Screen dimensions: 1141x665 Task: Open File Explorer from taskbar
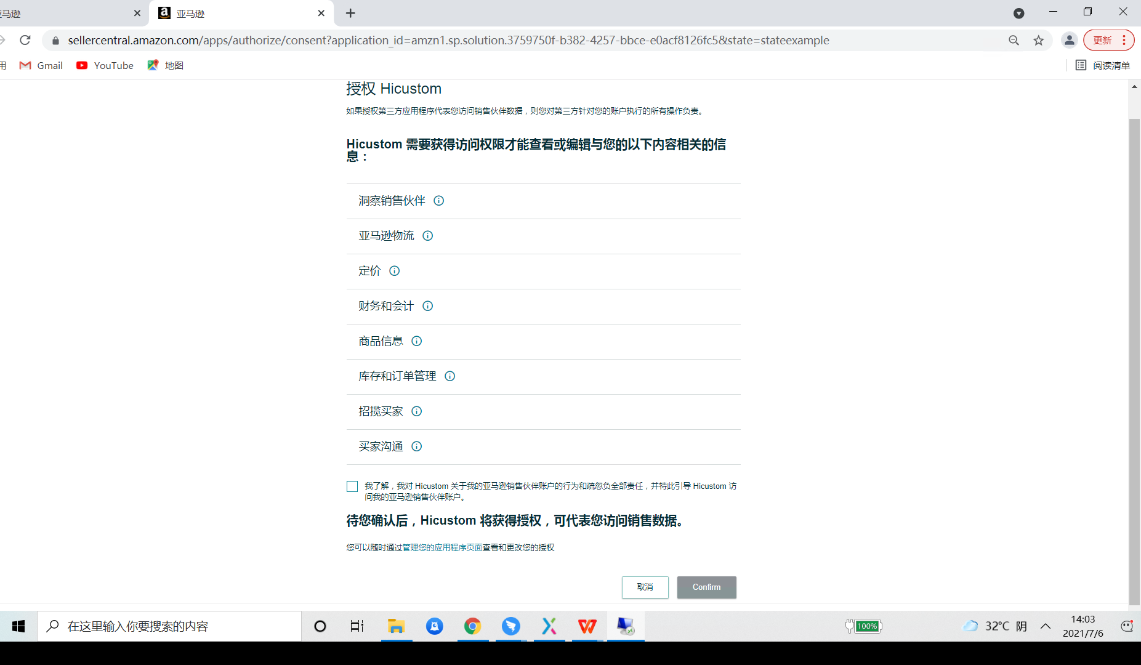[x=396, y=626]
